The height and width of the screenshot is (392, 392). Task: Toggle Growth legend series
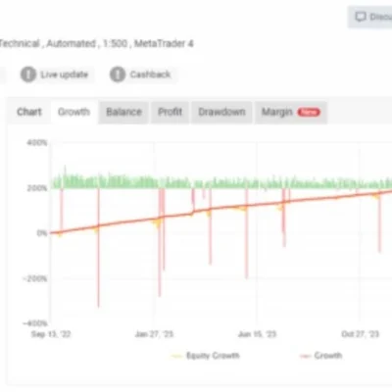(x=321, y=356)
